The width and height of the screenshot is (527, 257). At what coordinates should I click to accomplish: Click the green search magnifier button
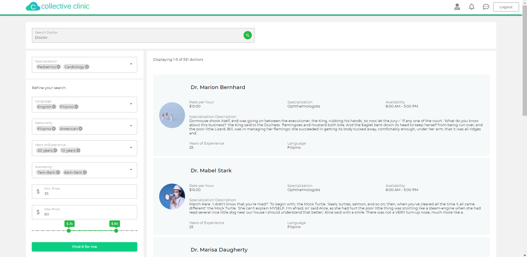248,35
